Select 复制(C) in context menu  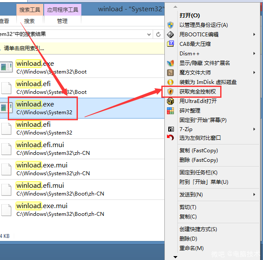(x=188, y=217)
